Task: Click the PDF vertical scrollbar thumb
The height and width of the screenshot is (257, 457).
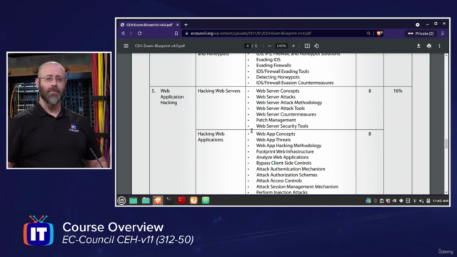Action: tap(446, 143)
